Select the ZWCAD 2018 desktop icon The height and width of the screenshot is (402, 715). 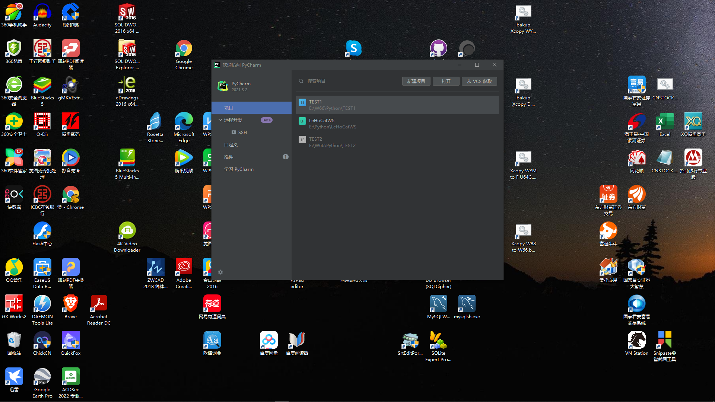coord(156,274)
